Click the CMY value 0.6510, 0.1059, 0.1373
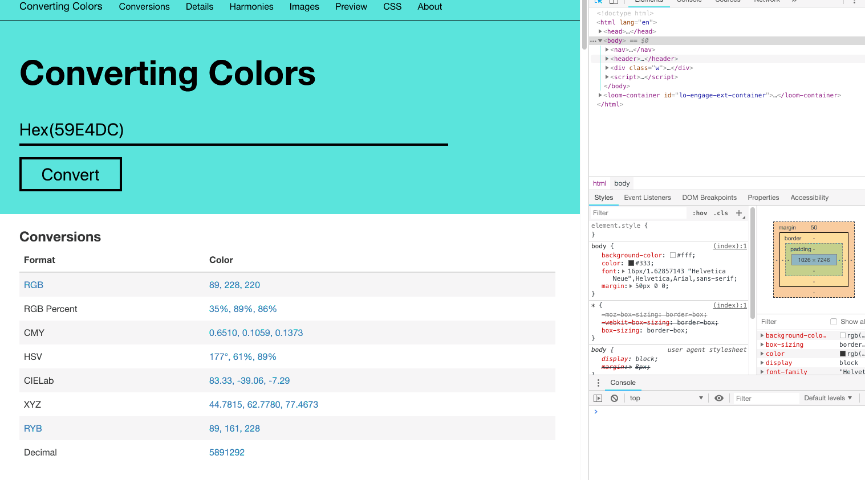This screenshot has height=480, width=865. tap(256, 333)
